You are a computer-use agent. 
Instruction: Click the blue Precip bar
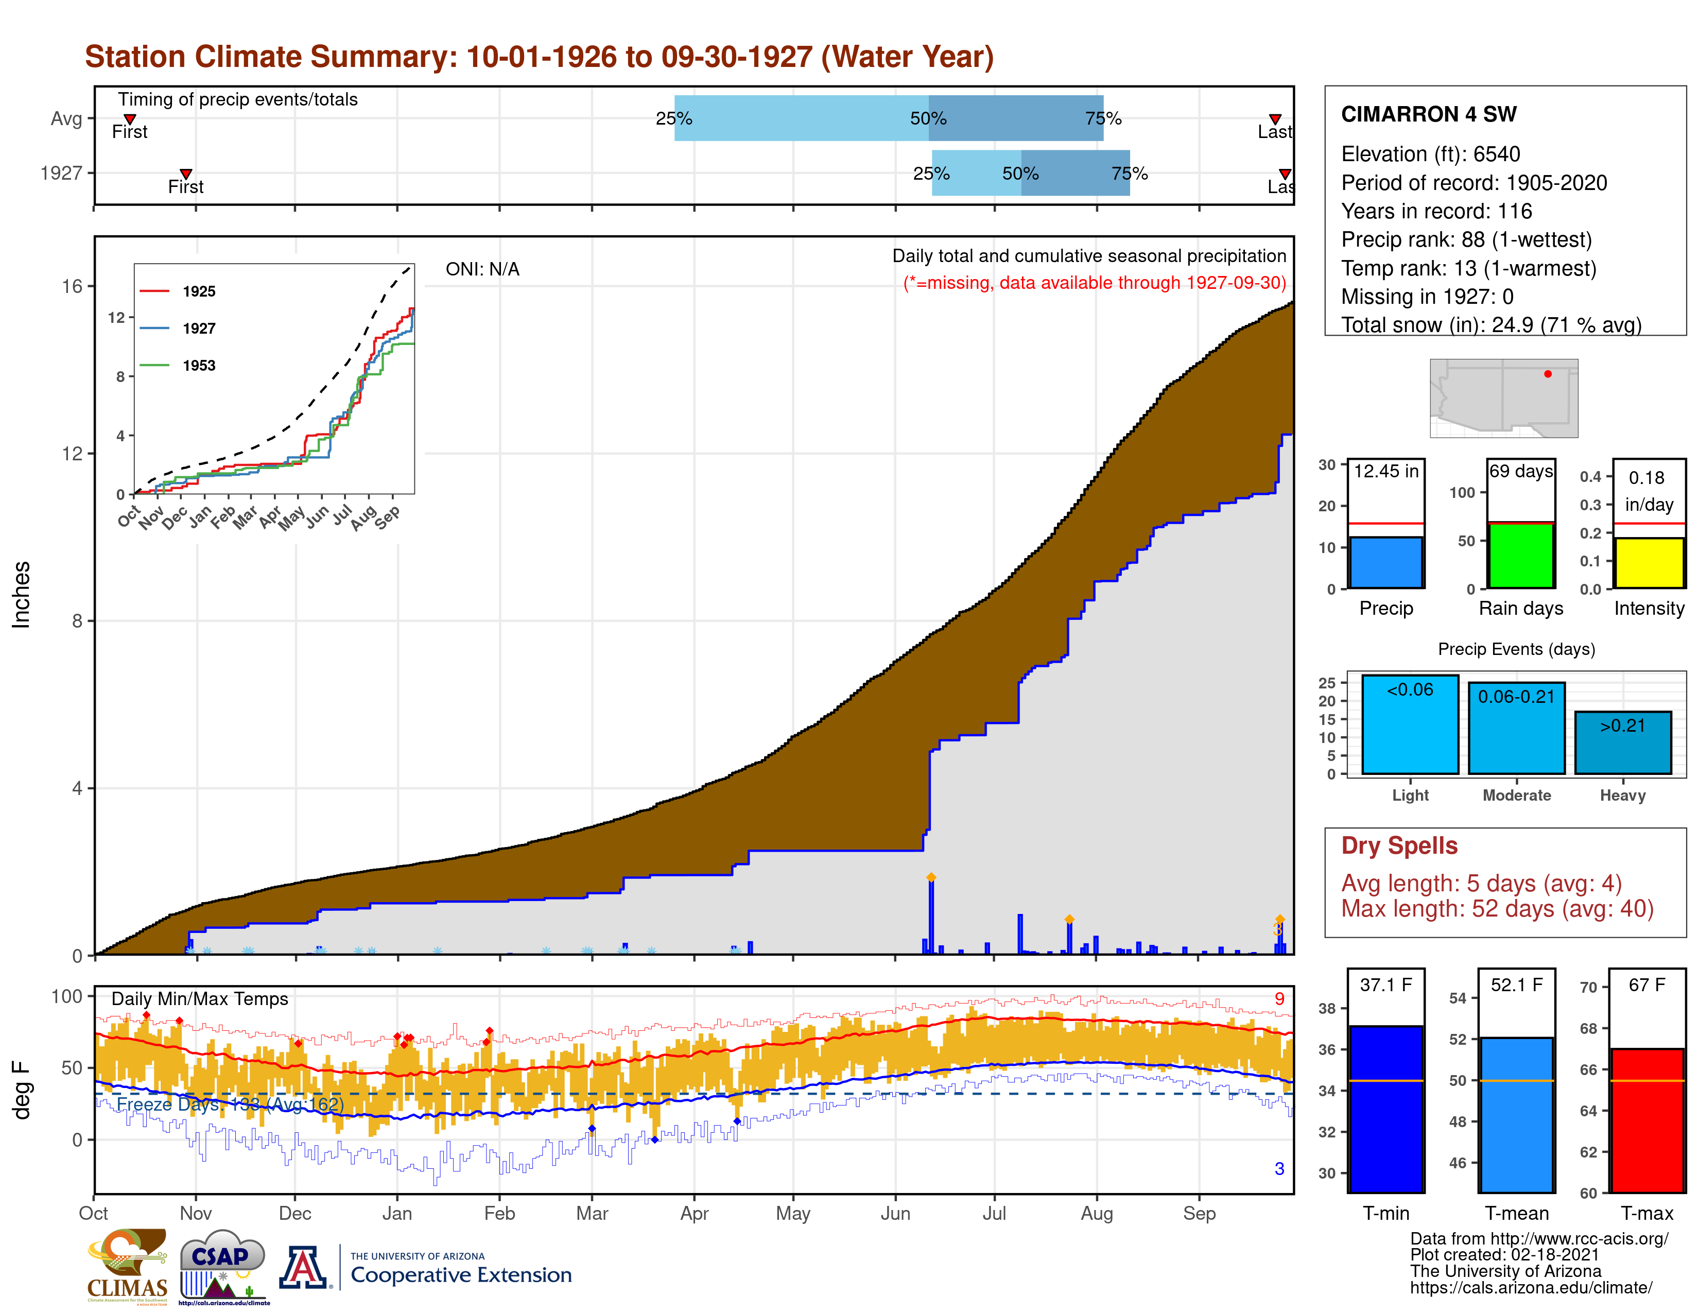pyautogui.click(x=1385, y=562)
